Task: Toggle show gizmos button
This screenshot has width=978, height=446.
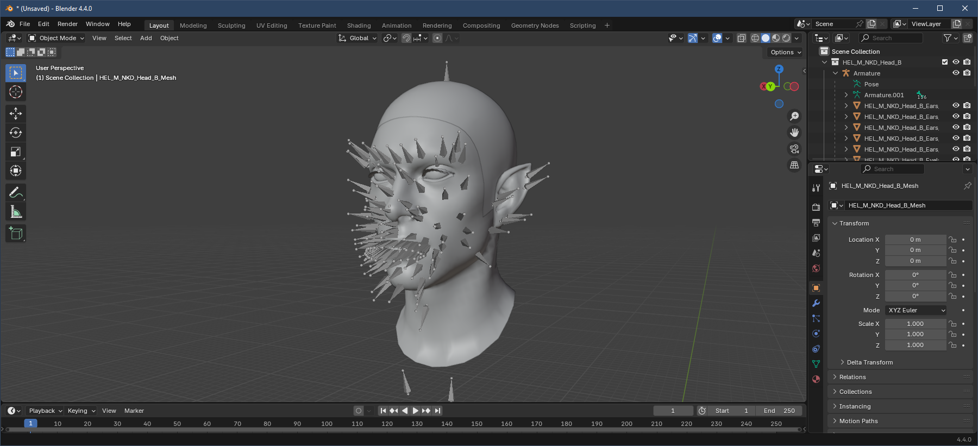Action: (x=692, y=38)
